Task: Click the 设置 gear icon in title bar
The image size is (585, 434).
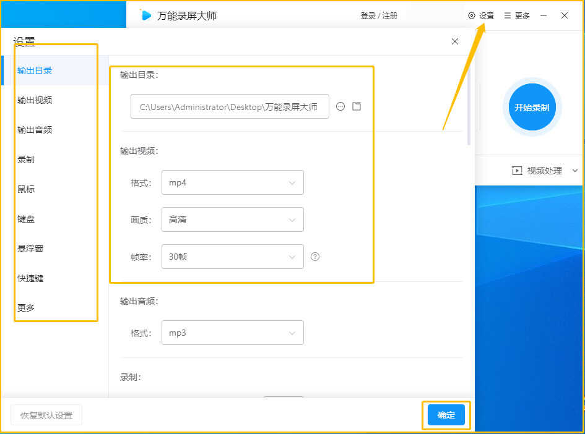Action: coord(472,15)
